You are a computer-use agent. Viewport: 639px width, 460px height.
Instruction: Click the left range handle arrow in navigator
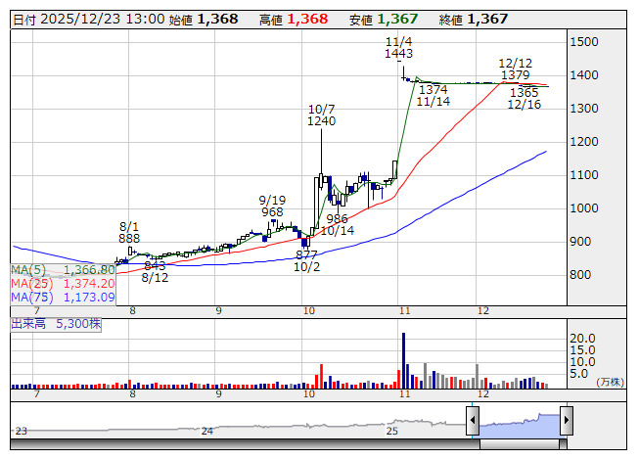point(473,420)
